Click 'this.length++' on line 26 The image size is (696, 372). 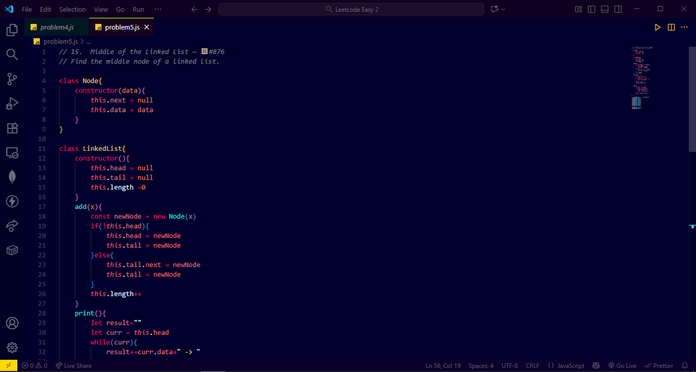click(116, 294)
